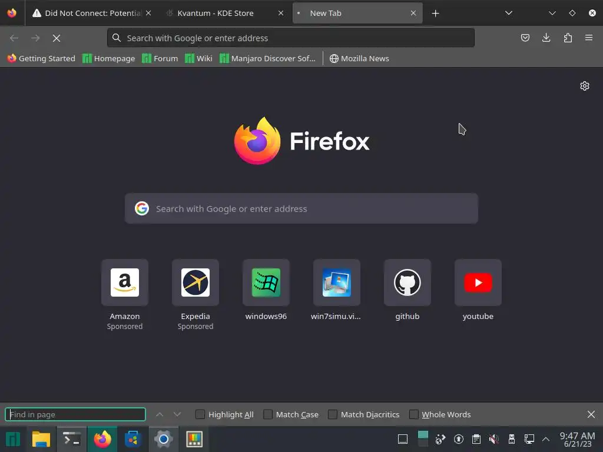Open the removable devices tray icon
The image size is (603, 452).
click(x=512, y=439)
